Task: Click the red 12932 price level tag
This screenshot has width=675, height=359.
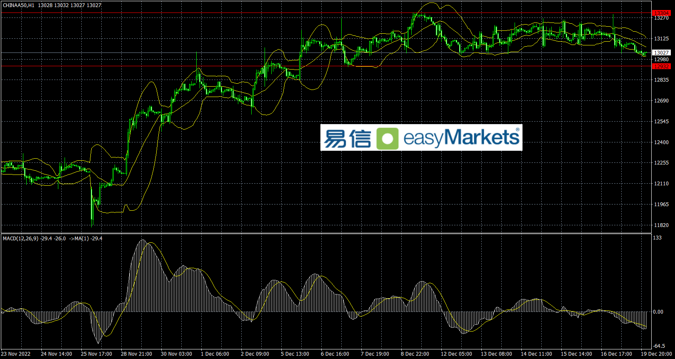Action: (661, 66)
